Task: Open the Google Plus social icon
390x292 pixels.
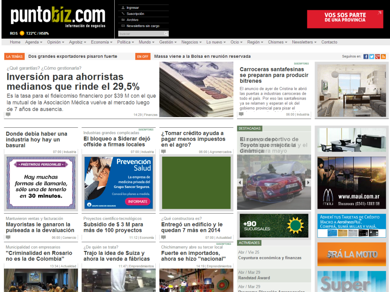Action: (x=377, y=57)
